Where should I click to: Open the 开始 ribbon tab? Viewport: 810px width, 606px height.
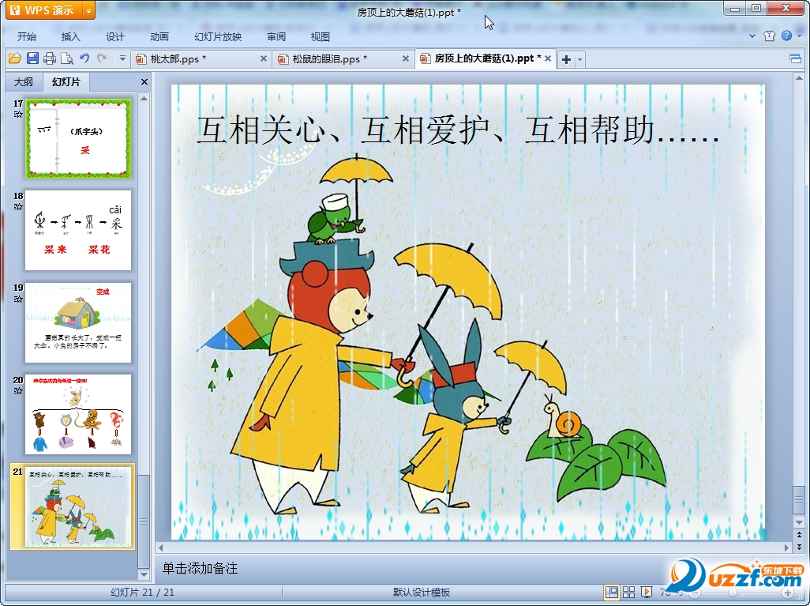coord(27,36)
